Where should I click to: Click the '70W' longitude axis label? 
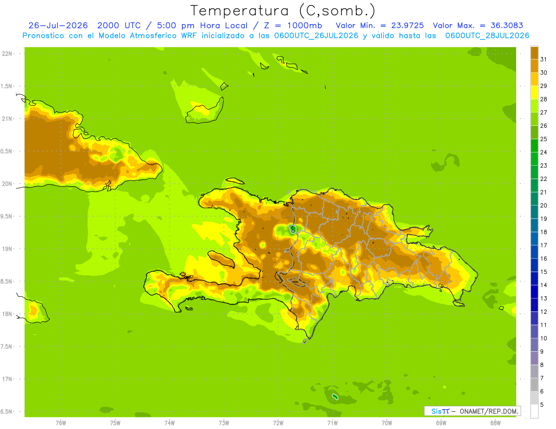pyautogui.click(x=386, y=423)
